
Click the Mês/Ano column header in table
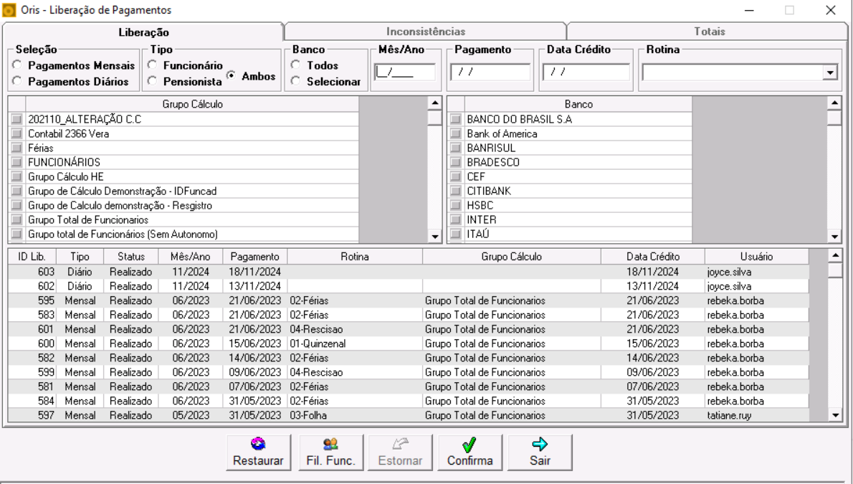coord(191,257)
